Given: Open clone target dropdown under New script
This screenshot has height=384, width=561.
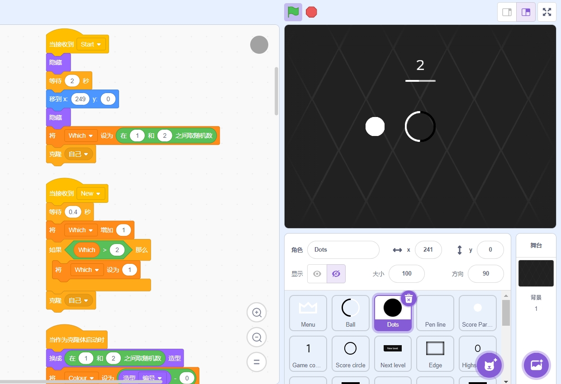Looking at the screenshot, I should pyautogui.click(x=78, y=300).
